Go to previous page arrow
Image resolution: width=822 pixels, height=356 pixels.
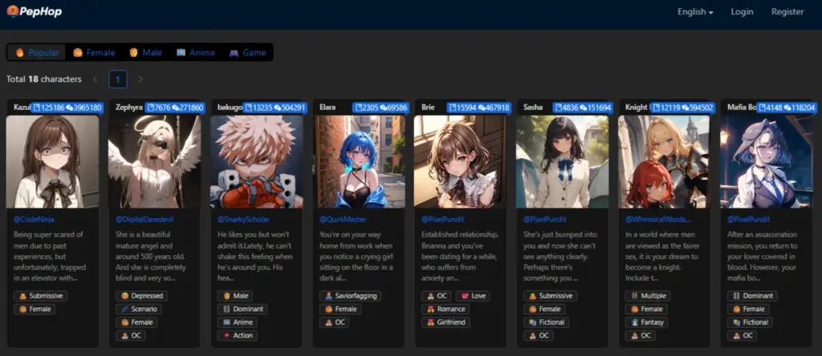95,79
